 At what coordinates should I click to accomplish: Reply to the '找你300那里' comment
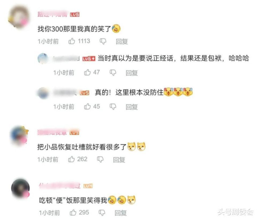coord(122,41)
